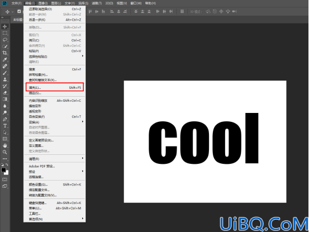The height and width of the screenshot is (232, 309).
Task: Open the Move tool preset picker arrow
Action: 13,12
